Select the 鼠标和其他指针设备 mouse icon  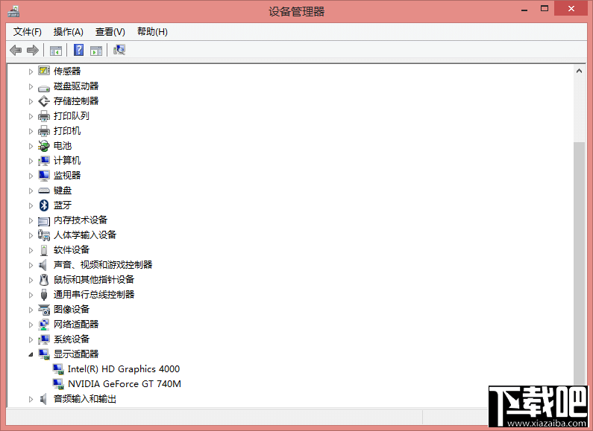pos(44,280)
